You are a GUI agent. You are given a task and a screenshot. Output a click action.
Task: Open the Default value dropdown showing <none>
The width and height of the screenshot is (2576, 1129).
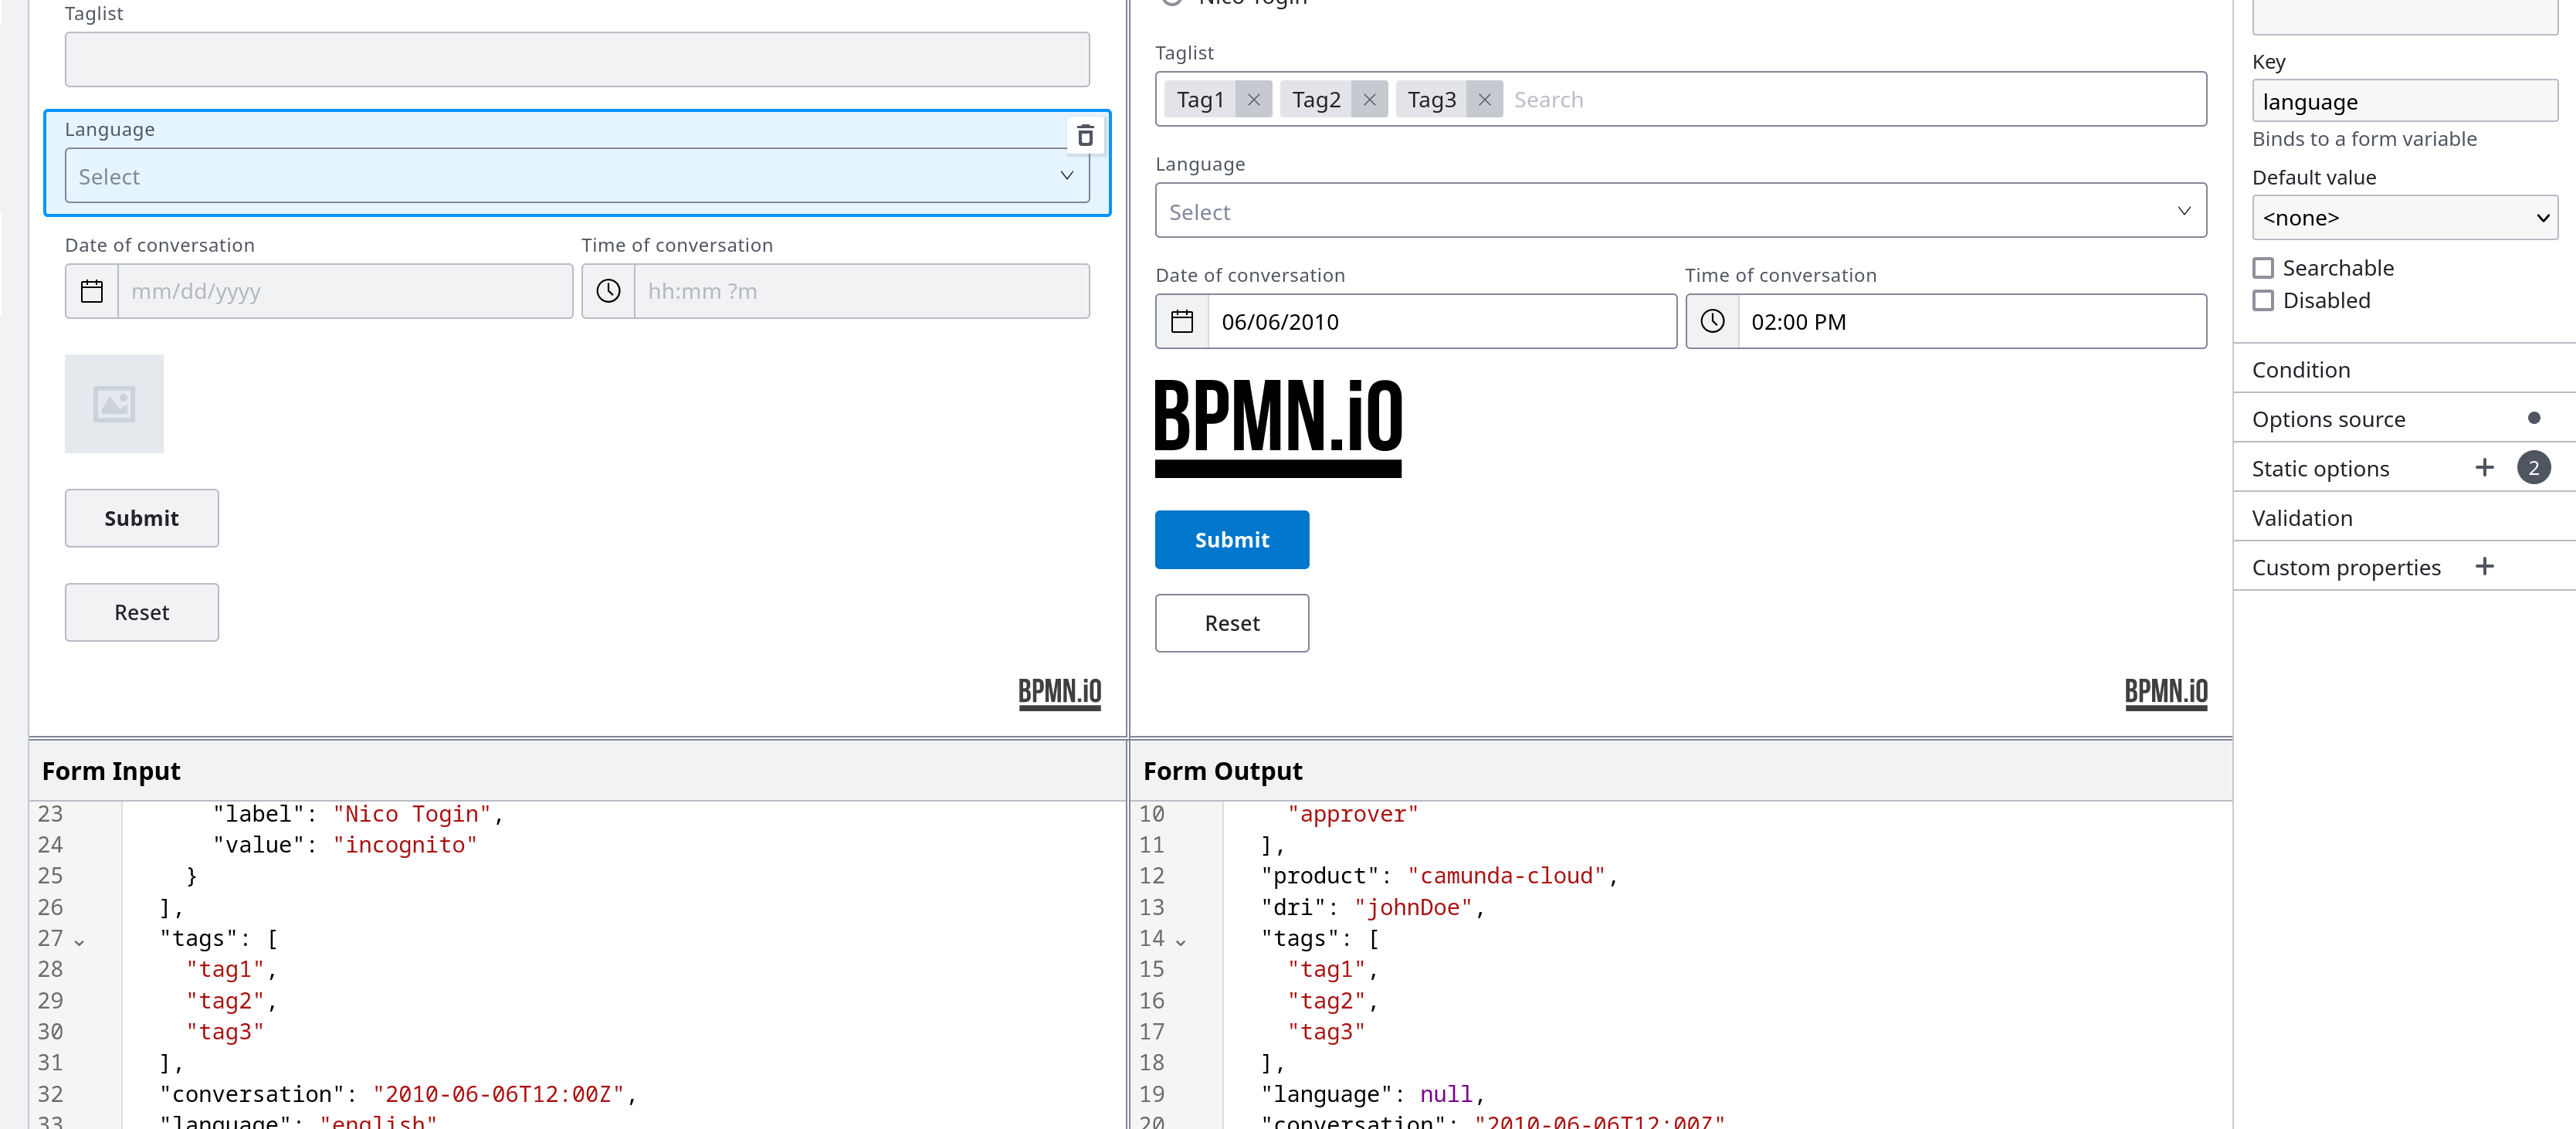(2404, 217)
